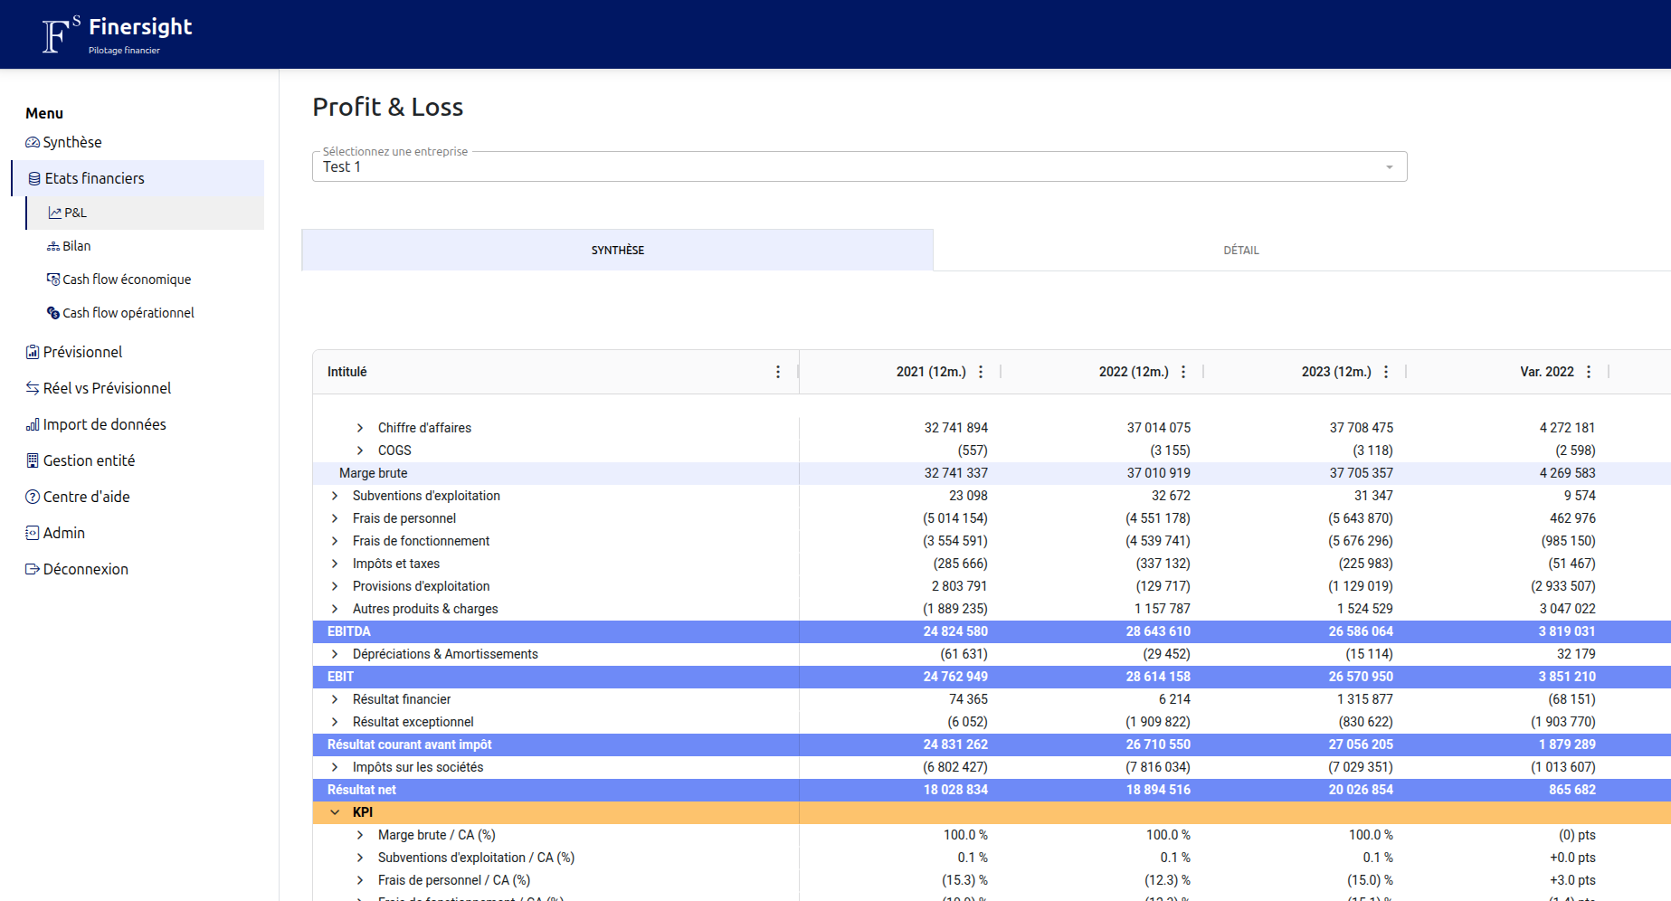Open column menu for Intitulé header
Viewport: 1671px width, 901px height.
coord(778,372)
